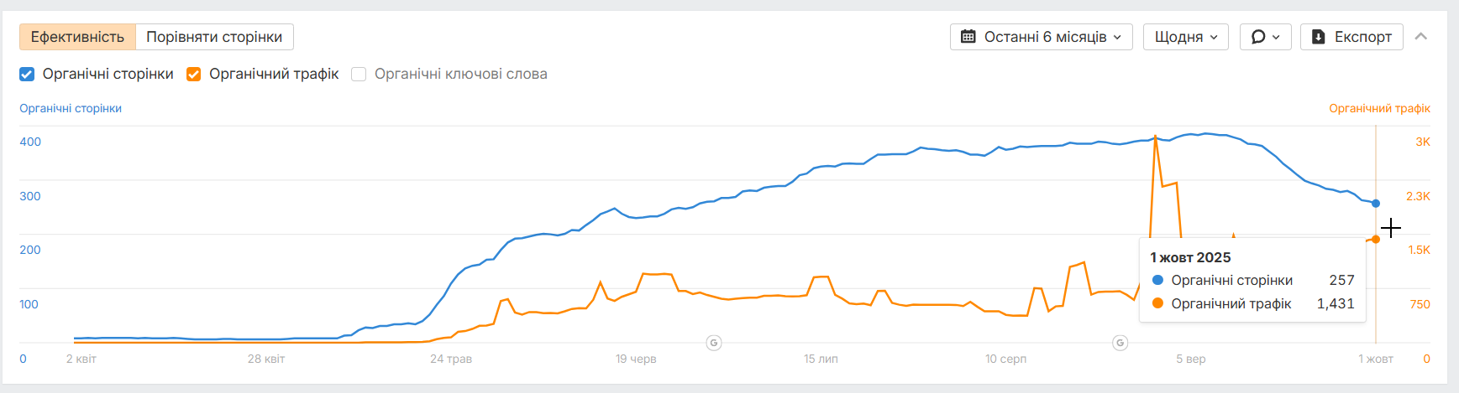Click the orange traffic spike peak in September
The width and height of the screenshot is (1459, 393).
tap(1156, 136)
